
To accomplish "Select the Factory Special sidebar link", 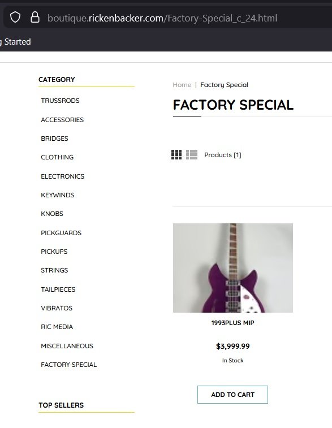I will click(69, 365).
